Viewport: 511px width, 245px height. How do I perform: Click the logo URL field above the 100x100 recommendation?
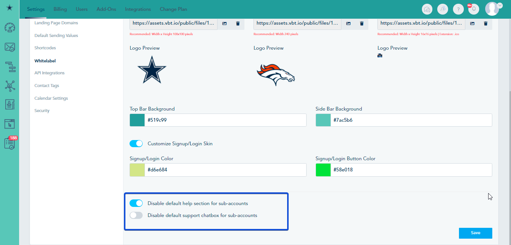click(173, 23)
